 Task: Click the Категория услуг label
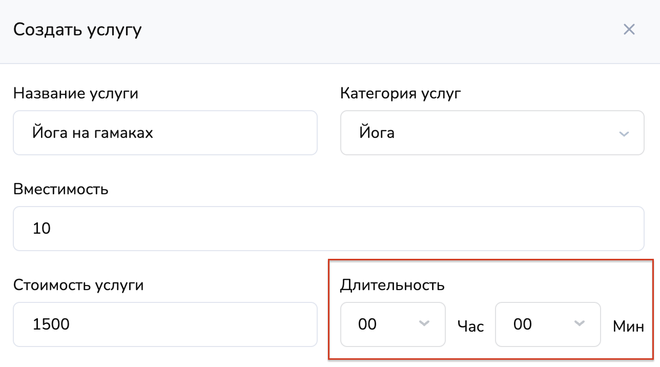coord(400,93)
